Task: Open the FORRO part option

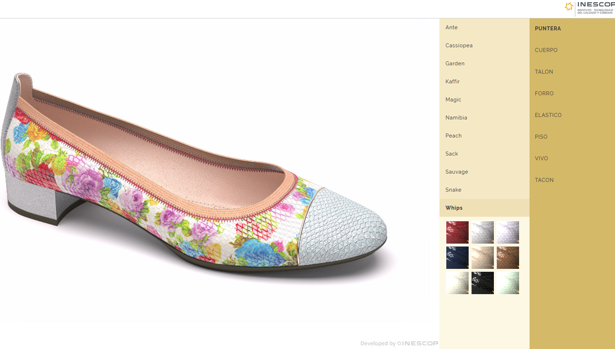Action: tap(544, 93)
